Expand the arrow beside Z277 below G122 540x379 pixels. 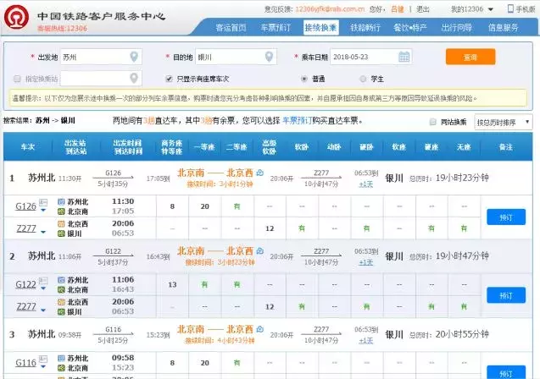[43, 310]
